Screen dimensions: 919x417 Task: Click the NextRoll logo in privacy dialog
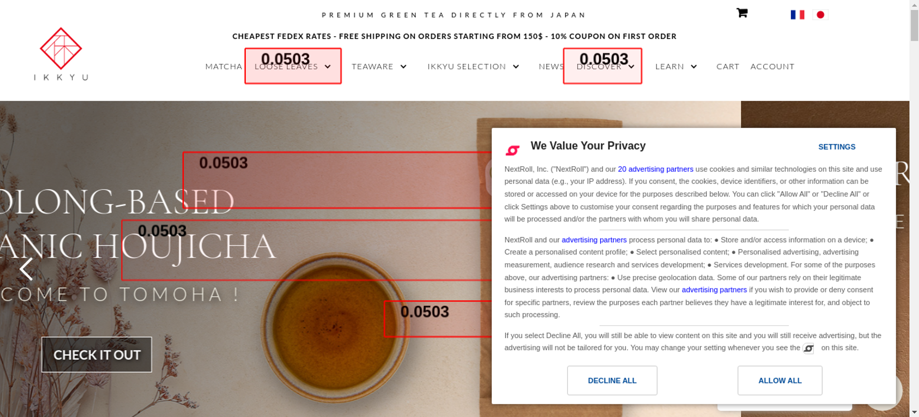(513, 150)
